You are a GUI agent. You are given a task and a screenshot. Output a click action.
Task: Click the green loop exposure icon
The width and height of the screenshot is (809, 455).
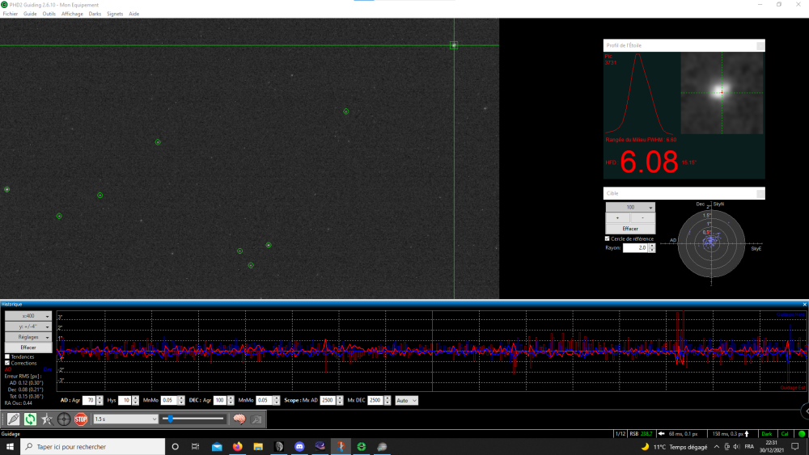pyautogui.click(x=31, y=419)
